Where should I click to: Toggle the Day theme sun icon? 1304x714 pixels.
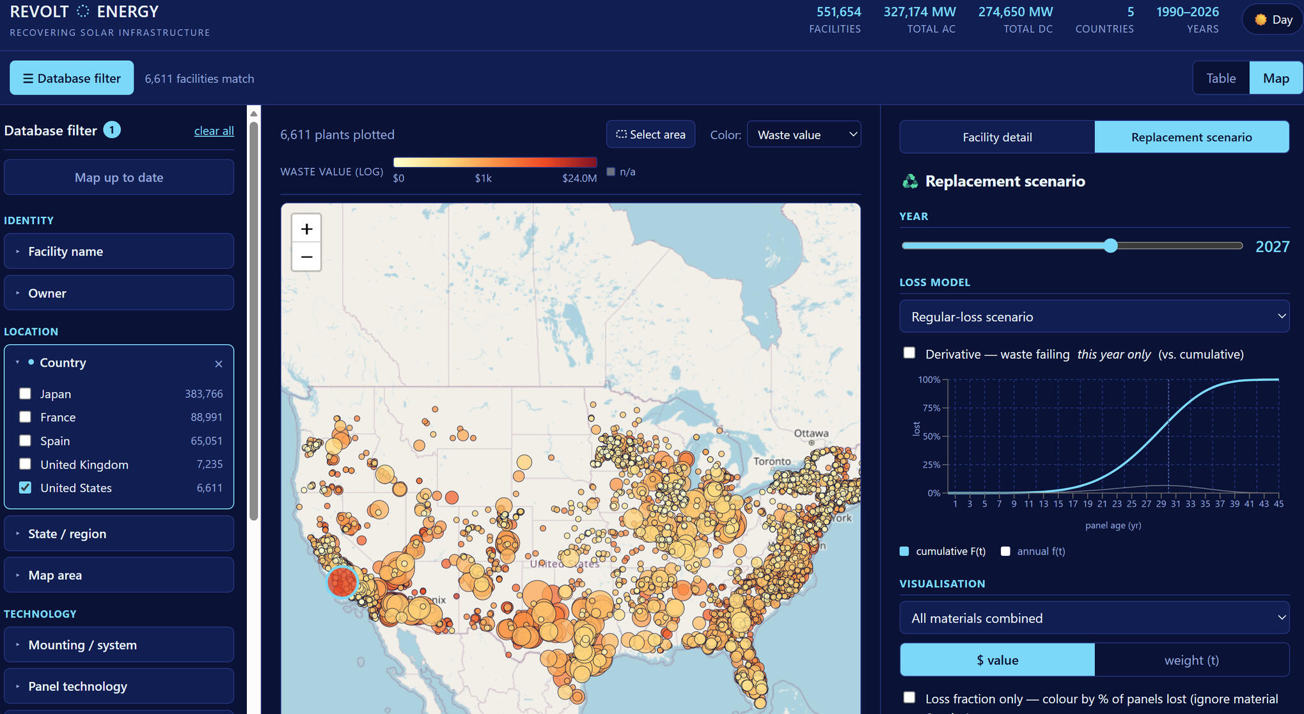1261,19
